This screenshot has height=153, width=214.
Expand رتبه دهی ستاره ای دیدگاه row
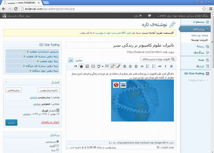32,66
